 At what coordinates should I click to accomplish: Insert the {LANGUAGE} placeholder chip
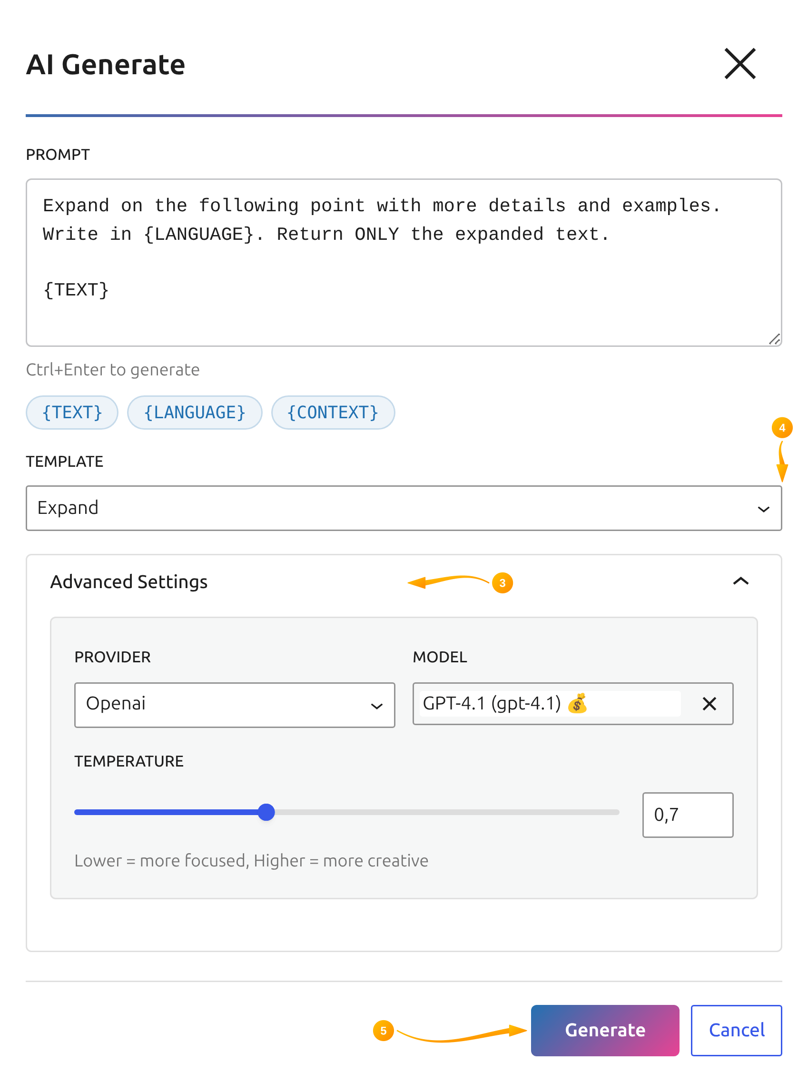click(195, 412)
